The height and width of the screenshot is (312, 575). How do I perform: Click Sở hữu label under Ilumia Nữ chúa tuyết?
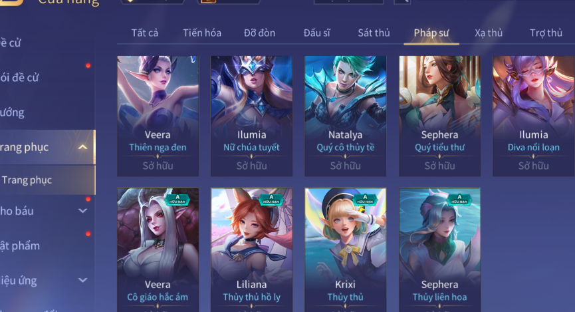tap(251, 166)
